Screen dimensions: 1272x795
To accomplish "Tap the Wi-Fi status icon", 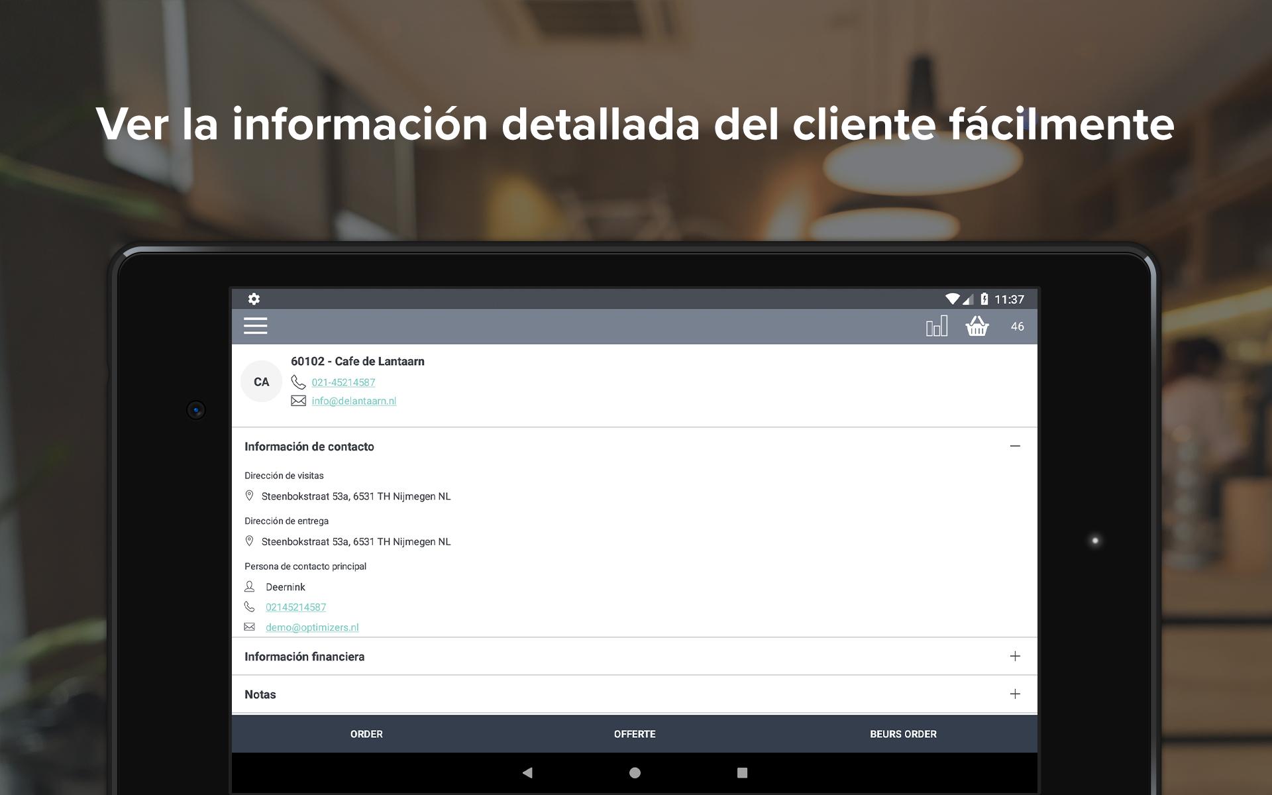I will [952, 299].
